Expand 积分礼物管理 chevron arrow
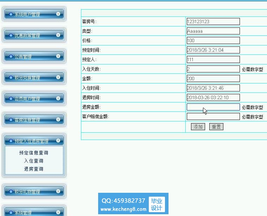 58,191
